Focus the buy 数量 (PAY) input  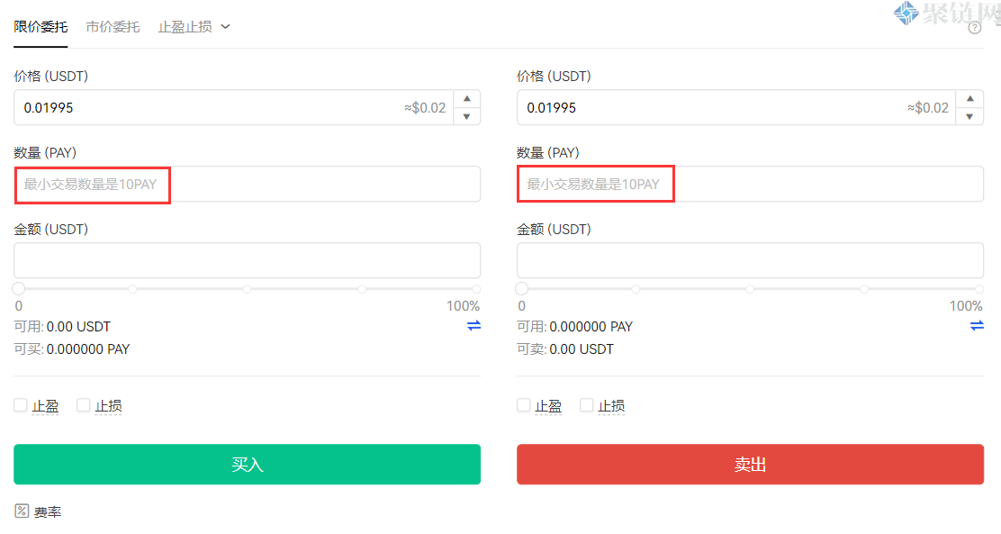click(x=247, y=184)
